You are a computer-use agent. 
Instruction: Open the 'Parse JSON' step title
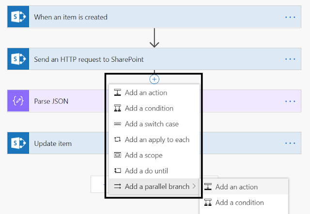click(51, 101)
